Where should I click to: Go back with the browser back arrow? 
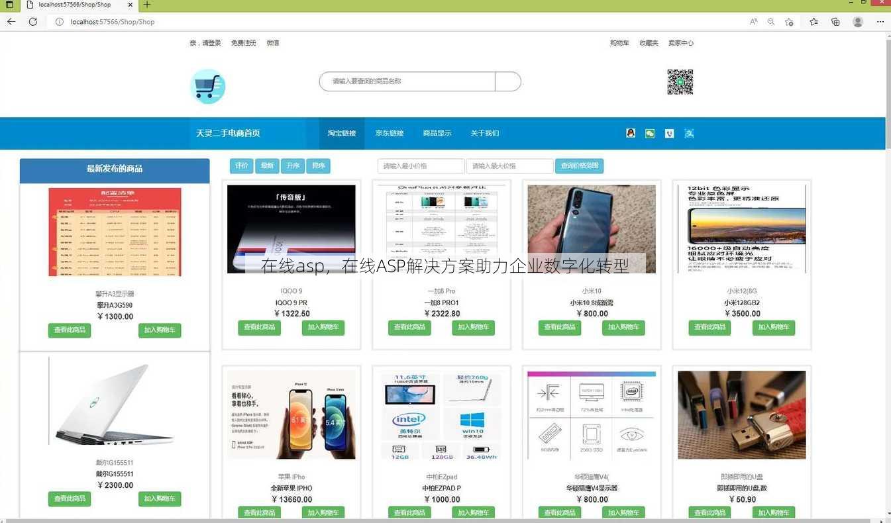point(11,21)
